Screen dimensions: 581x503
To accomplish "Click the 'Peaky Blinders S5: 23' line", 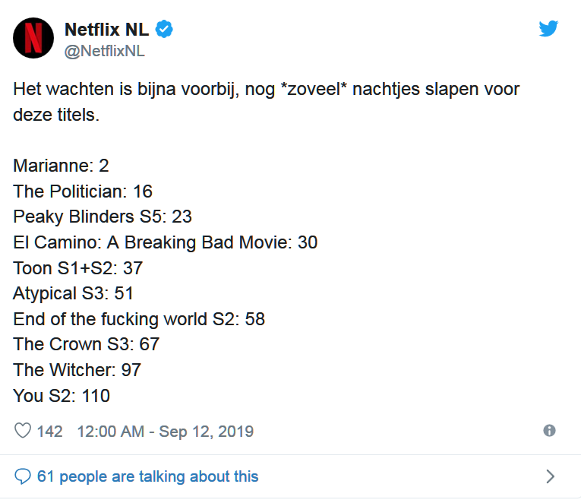I will (103, 217).
